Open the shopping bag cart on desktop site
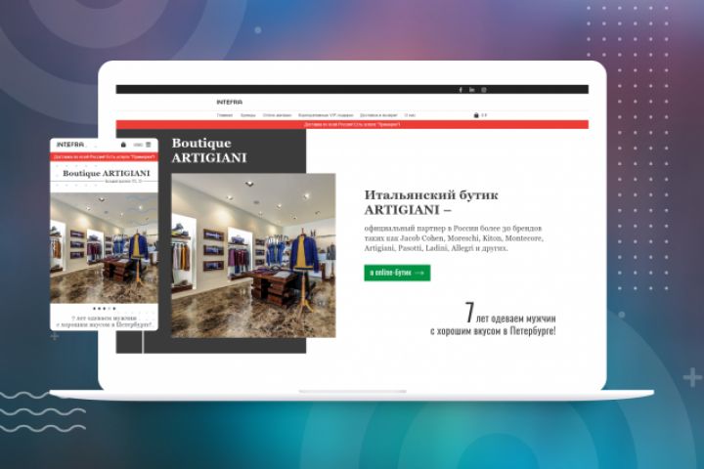Screen dimensions: 704x469 (x=476, y=115)
